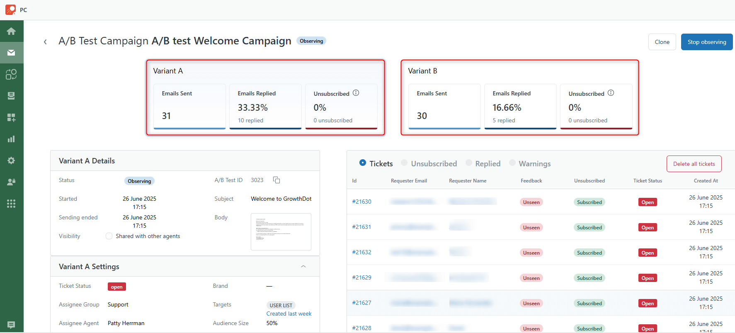The height and width of the screenshot is (333, 735).
Task: Select the Replied radio filter
Action: point(469,163)
